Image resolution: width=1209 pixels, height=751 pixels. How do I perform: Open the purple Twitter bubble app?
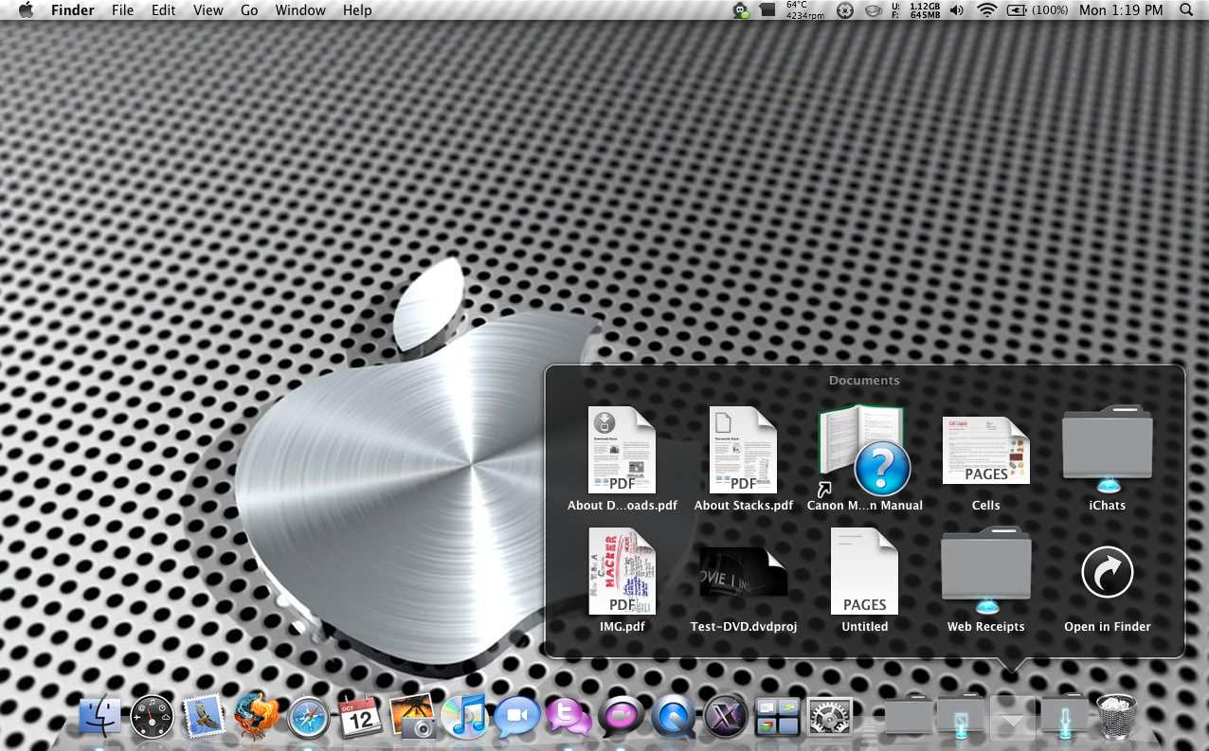(x=568, y=717)
